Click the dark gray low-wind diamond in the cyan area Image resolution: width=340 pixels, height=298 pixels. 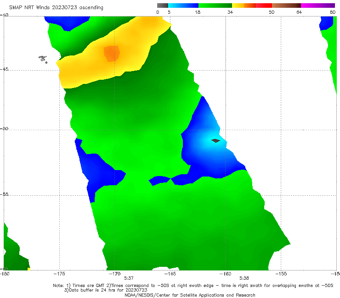pyautogui.click(x=215, y=141)
